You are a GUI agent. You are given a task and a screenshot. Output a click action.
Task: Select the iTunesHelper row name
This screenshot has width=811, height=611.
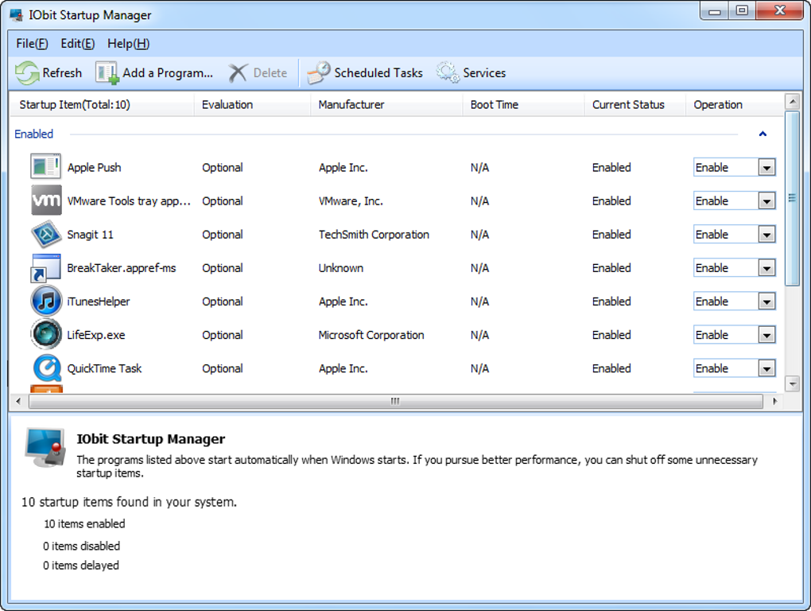99,302
